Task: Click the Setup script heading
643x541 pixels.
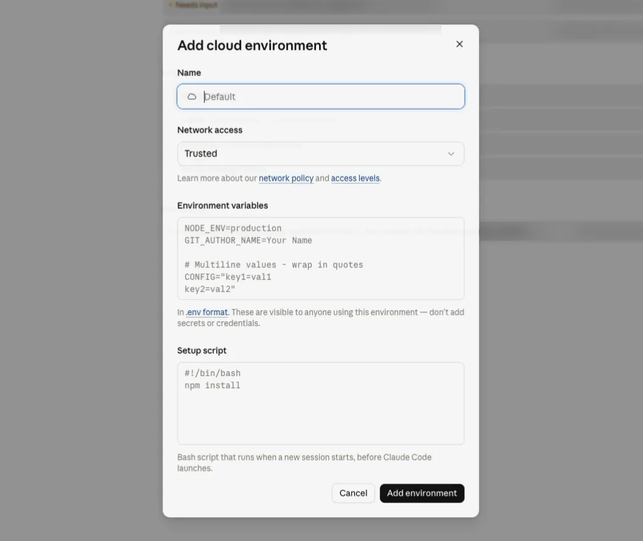Action: click(202, 351)
